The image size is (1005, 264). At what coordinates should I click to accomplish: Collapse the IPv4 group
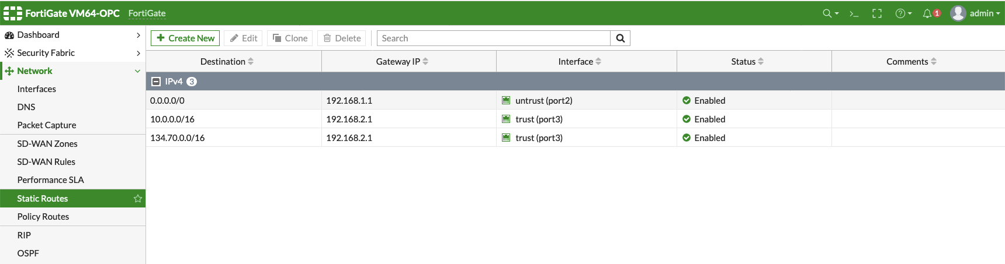click(156, 82)
